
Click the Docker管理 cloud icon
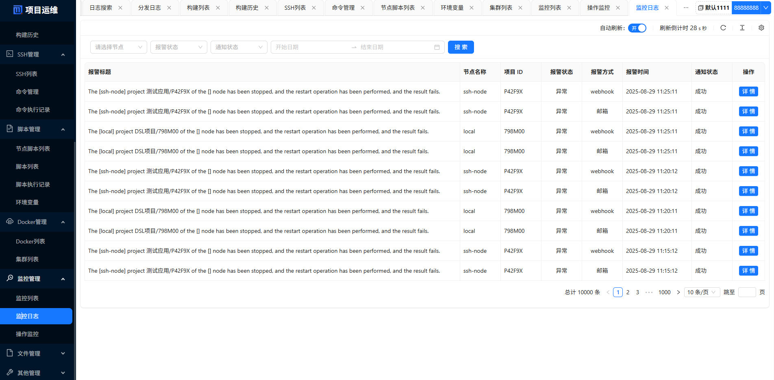(10, 221)
